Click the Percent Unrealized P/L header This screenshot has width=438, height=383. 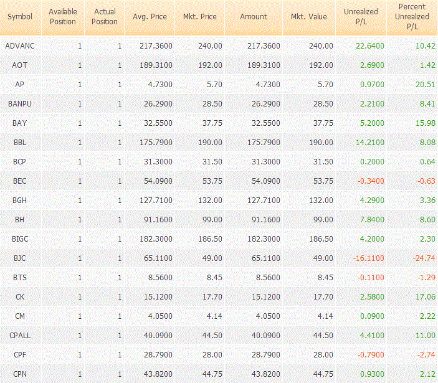point(412,17)
